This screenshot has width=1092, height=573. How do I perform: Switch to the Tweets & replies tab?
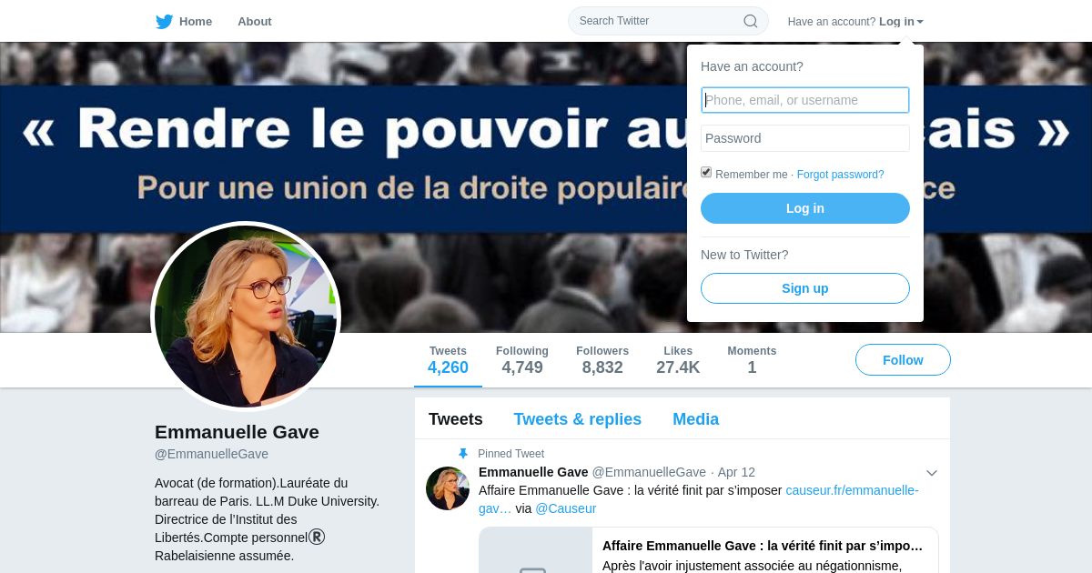(x=577, y=419)
